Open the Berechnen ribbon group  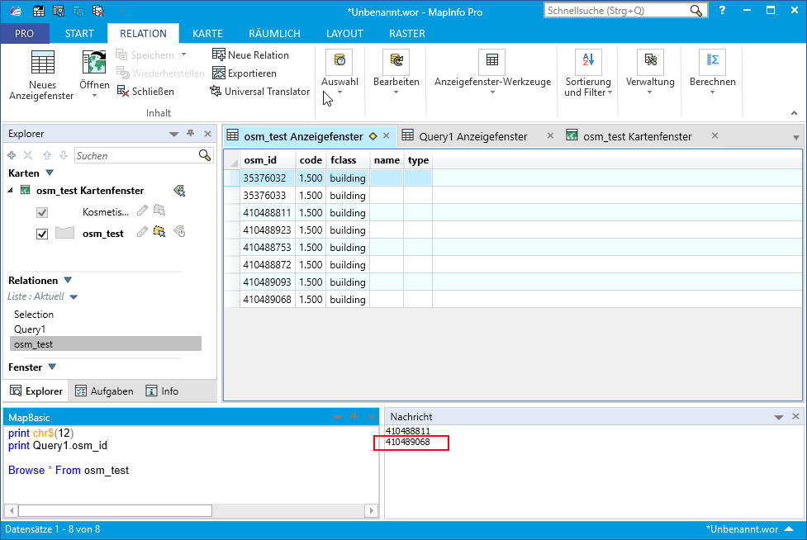[x=712, y=73]
